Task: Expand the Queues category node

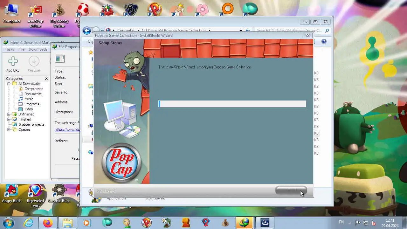Action: pos(9,129)
